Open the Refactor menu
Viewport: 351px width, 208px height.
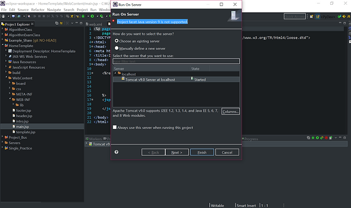pyautogui.click(x=37, y=10)
